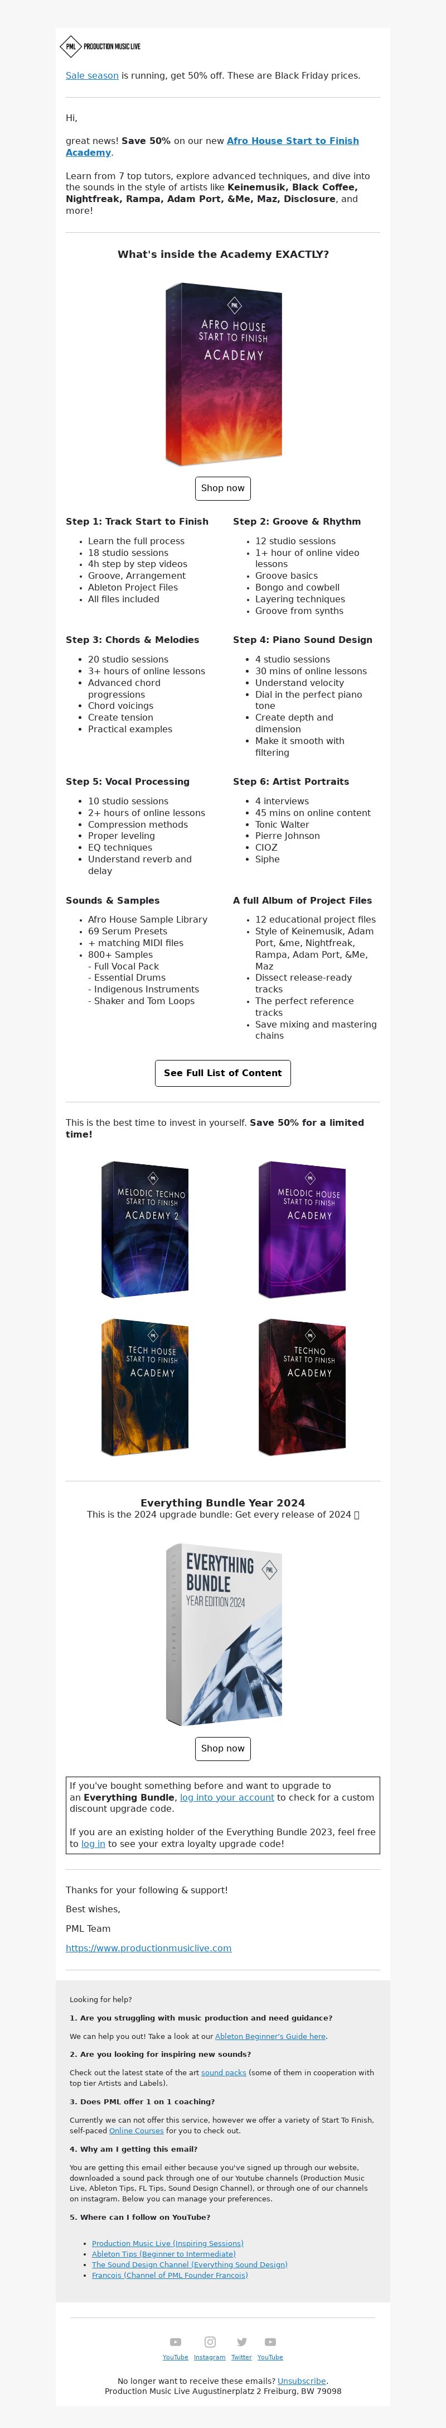Screen dimensions: 446x2428
Task: Open the Instagram icon in footer
Action: (x=210, y=2341)
